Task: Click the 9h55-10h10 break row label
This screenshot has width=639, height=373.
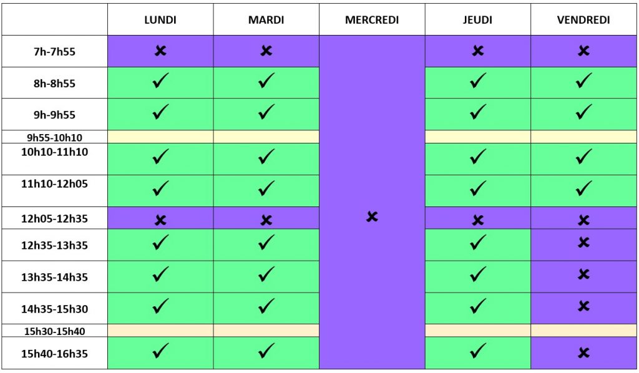Action: pyautogui.click(x=54, y=137)
